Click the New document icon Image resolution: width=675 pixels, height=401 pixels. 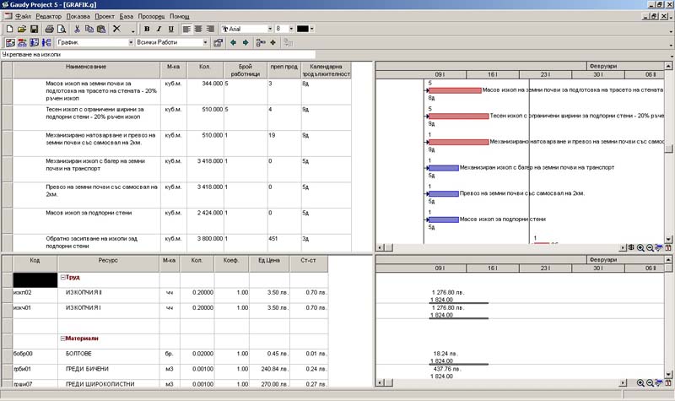click(9, 29)
